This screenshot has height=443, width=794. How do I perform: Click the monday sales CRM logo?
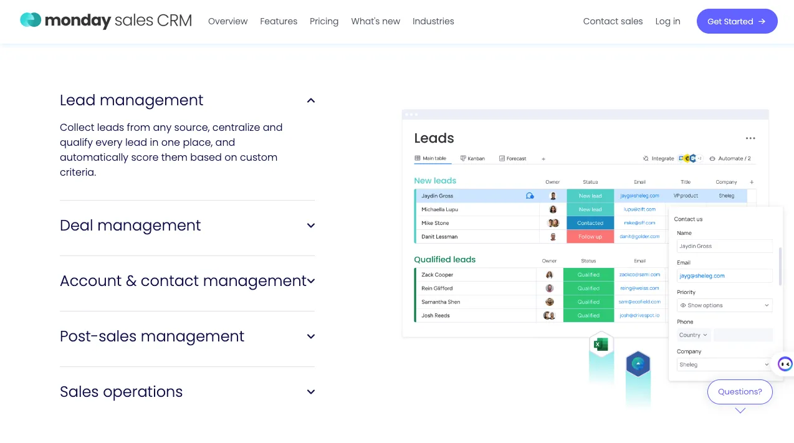pos(106,21)
